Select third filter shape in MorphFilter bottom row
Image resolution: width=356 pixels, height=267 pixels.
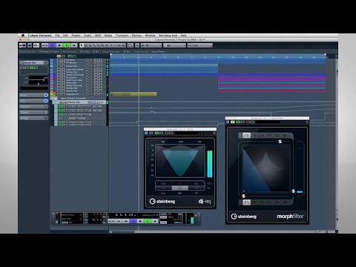click(262, 202)
